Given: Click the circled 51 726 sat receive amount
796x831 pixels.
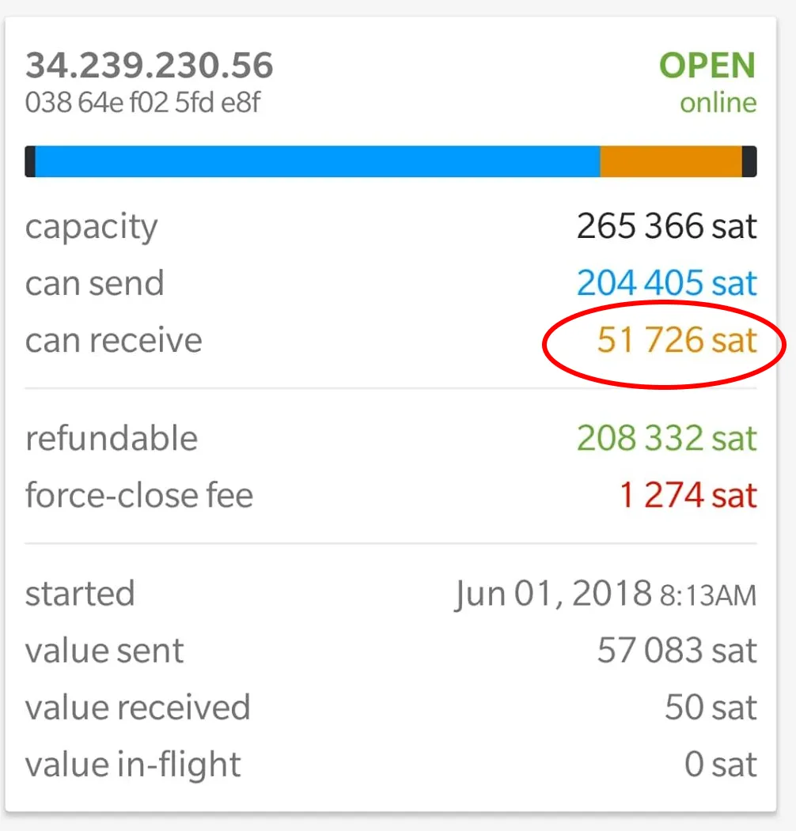Looking at the screenshot, I should click(677, 340).
